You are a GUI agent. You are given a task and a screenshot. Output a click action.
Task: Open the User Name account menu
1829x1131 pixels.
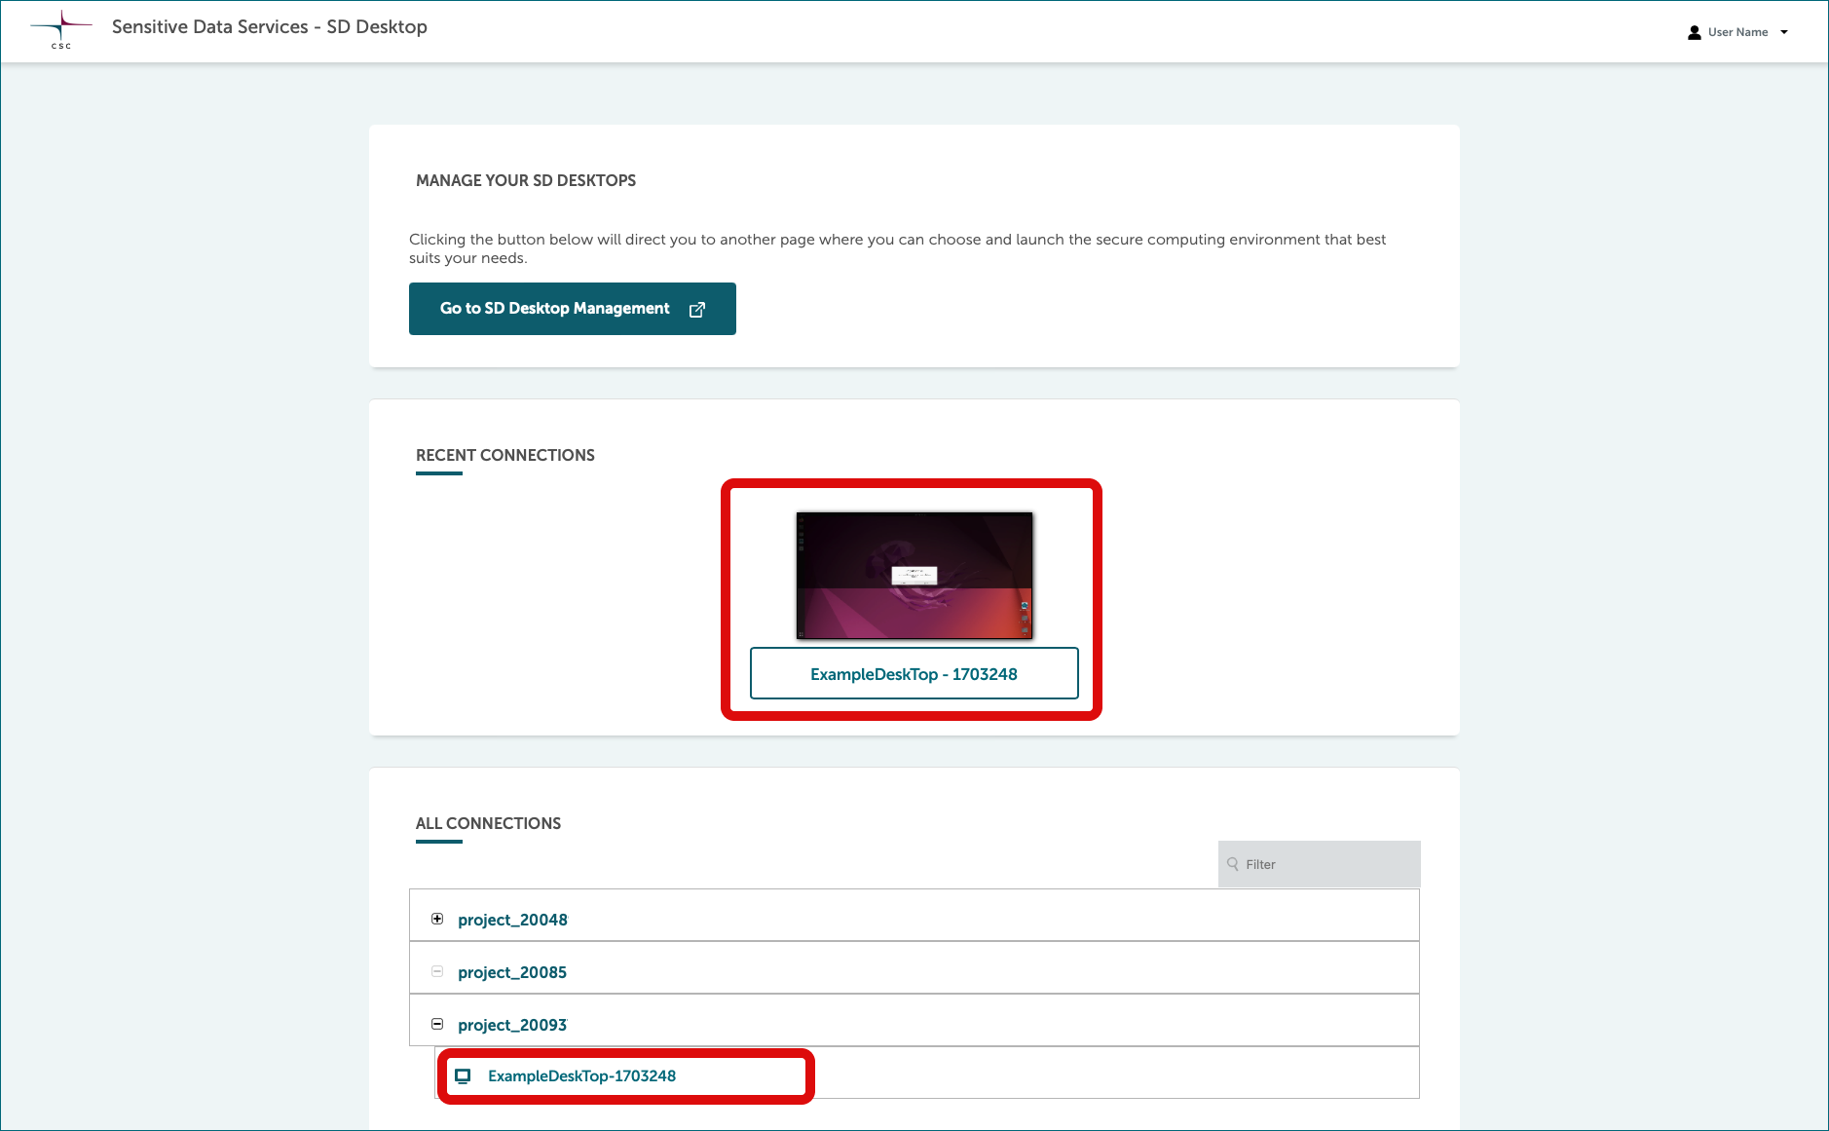[x=1738, y=32]
